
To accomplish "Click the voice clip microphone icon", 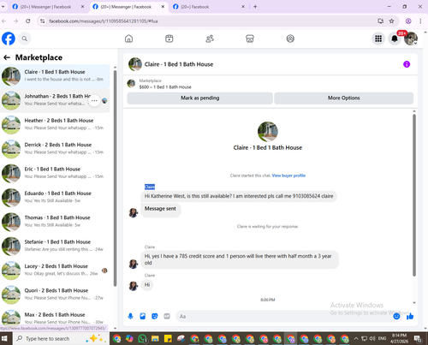I will coord(130,316).
